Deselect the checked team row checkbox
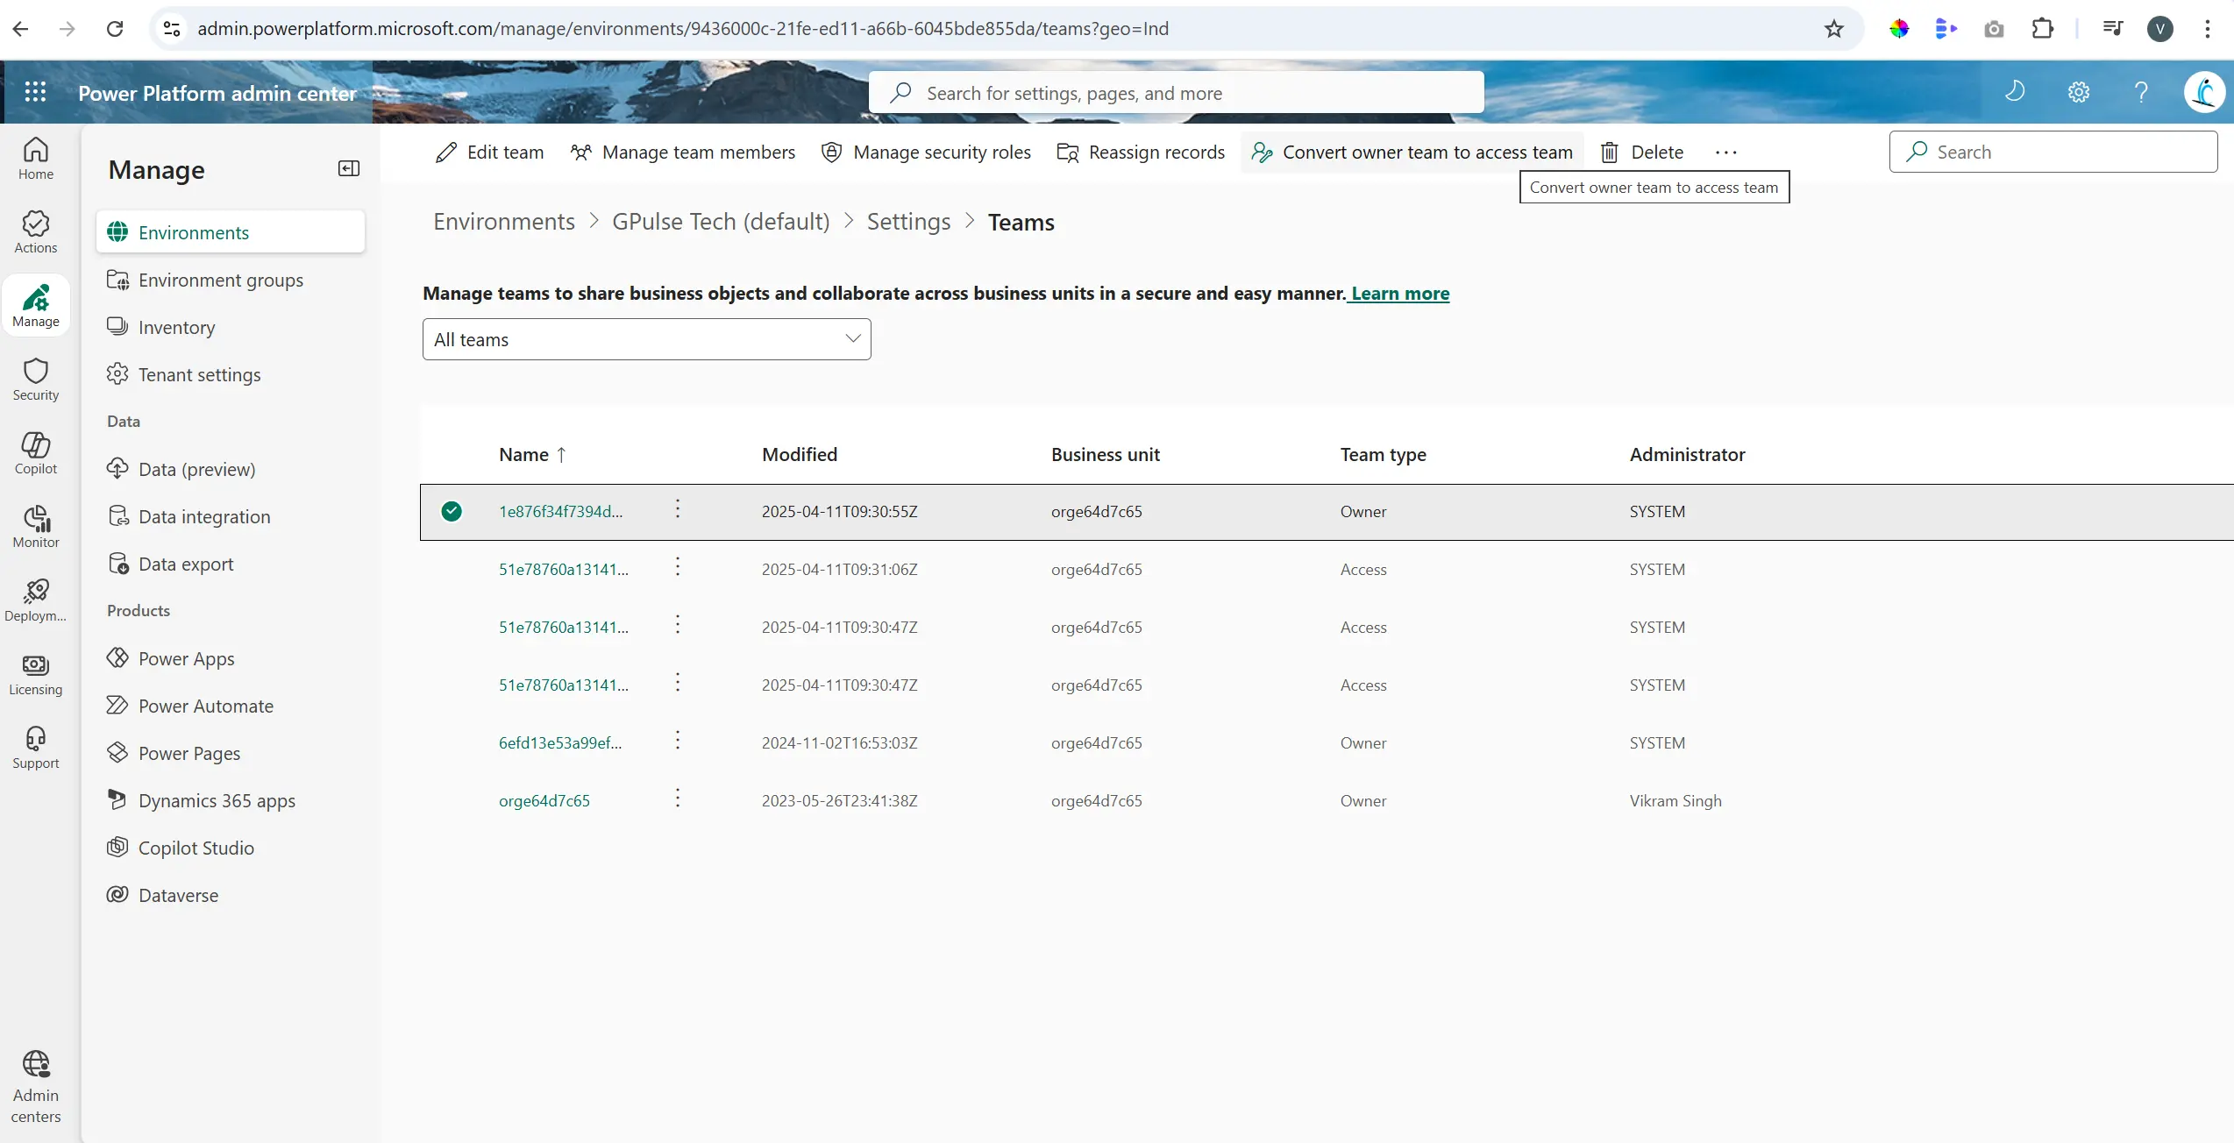Screen dimensions: 2234x1143 click(452, 511)
